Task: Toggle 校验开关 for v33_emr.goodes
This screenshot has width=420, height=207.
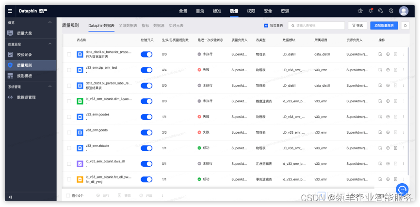Action: click(146, 117)
